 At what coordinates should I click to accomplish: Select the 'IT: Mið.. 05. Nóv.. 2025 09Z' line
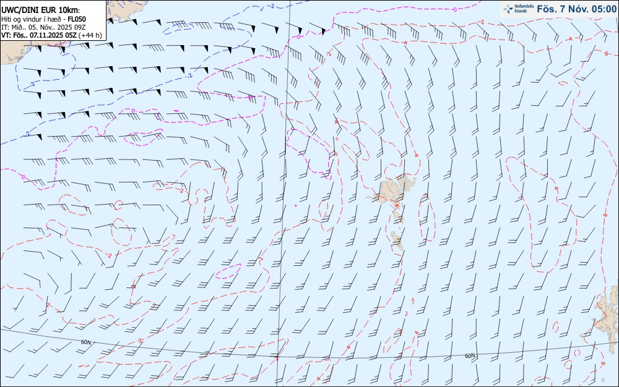[x=43, y=27]
